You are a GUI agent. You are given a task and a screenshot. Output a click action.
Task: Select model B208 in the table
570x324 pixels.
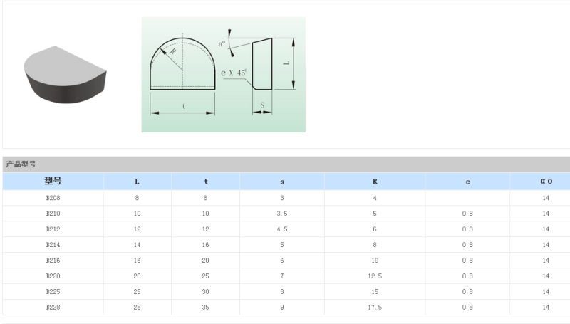point(53,198)
